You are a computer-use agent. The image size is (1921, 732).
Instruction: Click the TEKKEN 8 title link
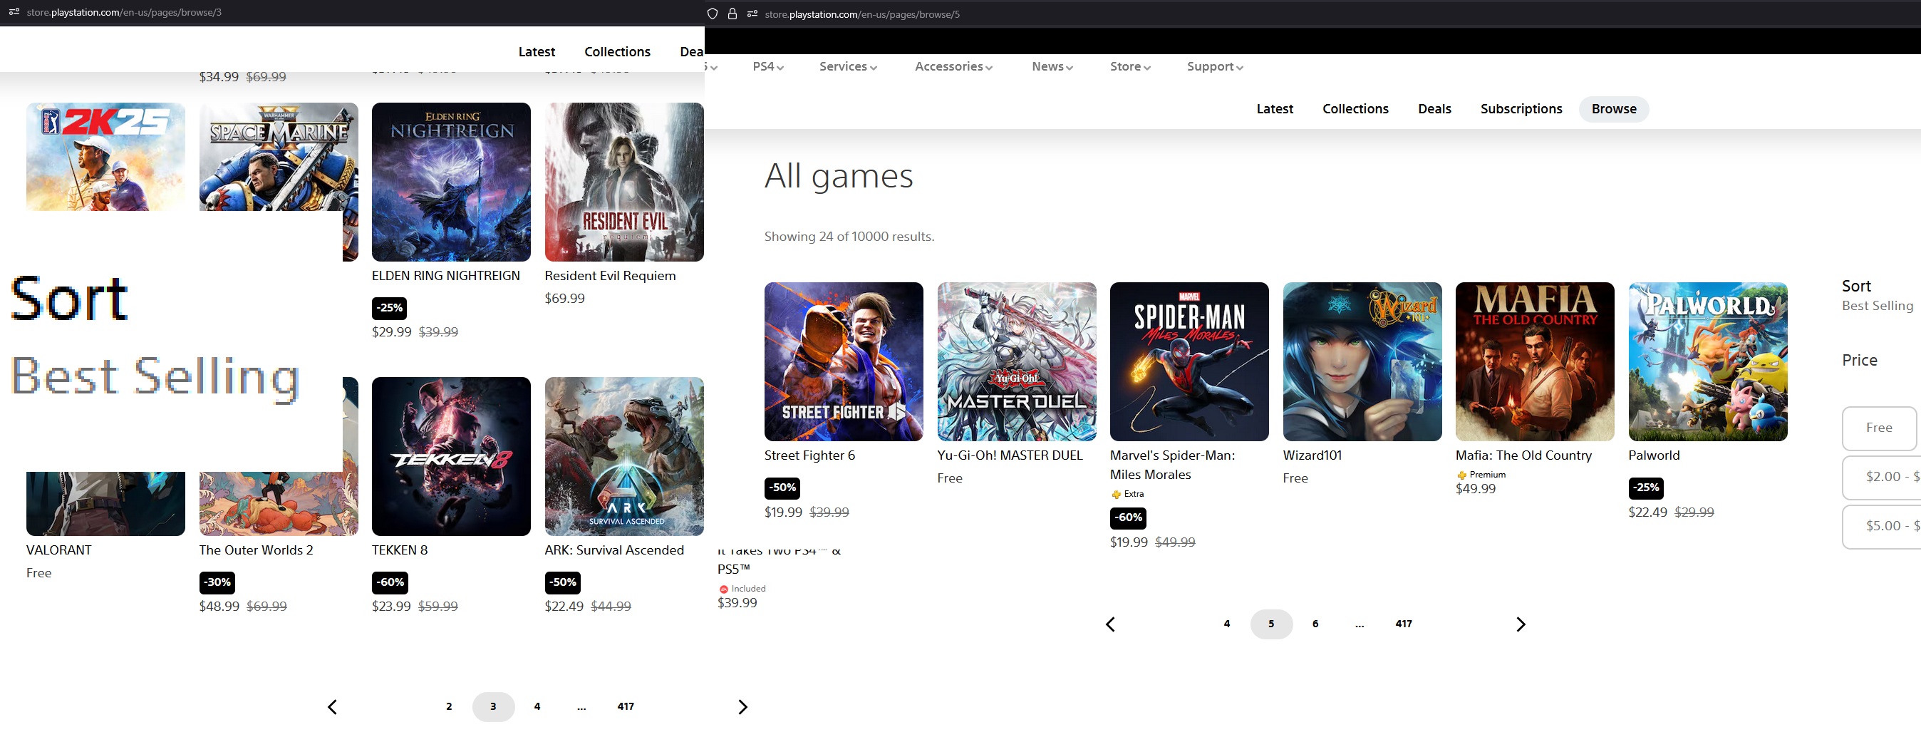tap(400, 550)
